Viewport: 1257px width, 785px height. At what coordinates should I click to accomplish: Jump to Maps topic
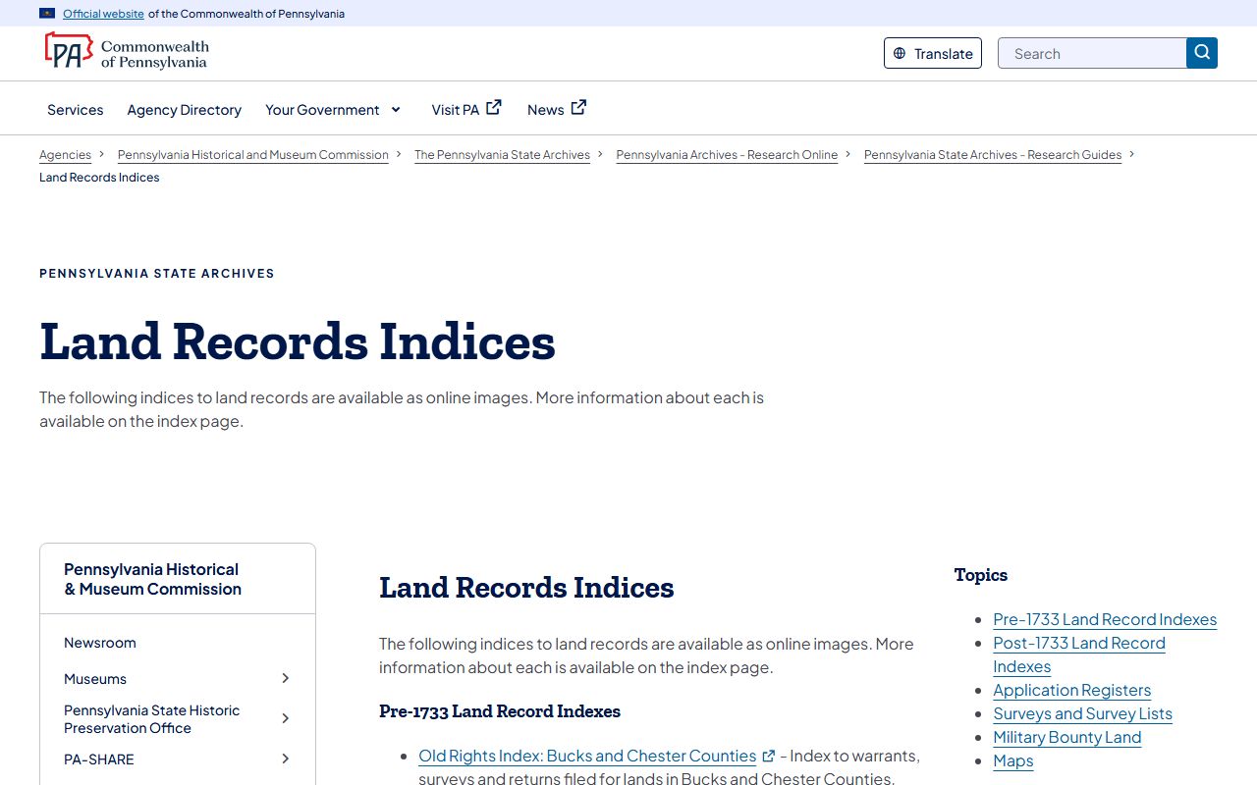click(1013, 760)
